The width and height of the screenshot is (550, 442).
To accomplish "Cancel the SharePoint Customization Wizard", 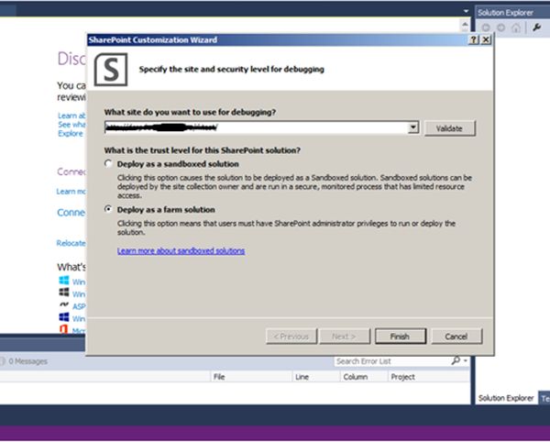I will coord(456,337).
